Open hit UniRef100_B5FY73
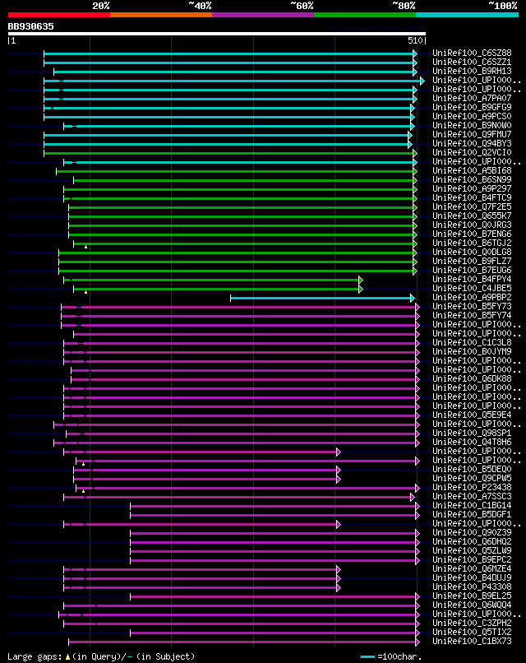The image size is (526, 663). tap(472, 306)
